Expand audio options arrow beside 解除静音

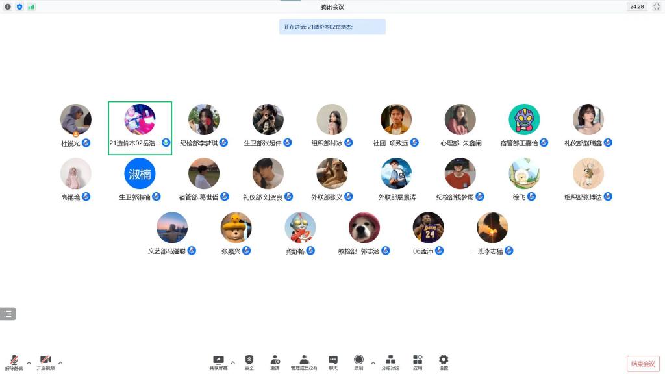(x=29, y=362)
